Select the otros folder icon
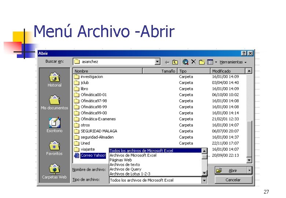 pos(77,125)
